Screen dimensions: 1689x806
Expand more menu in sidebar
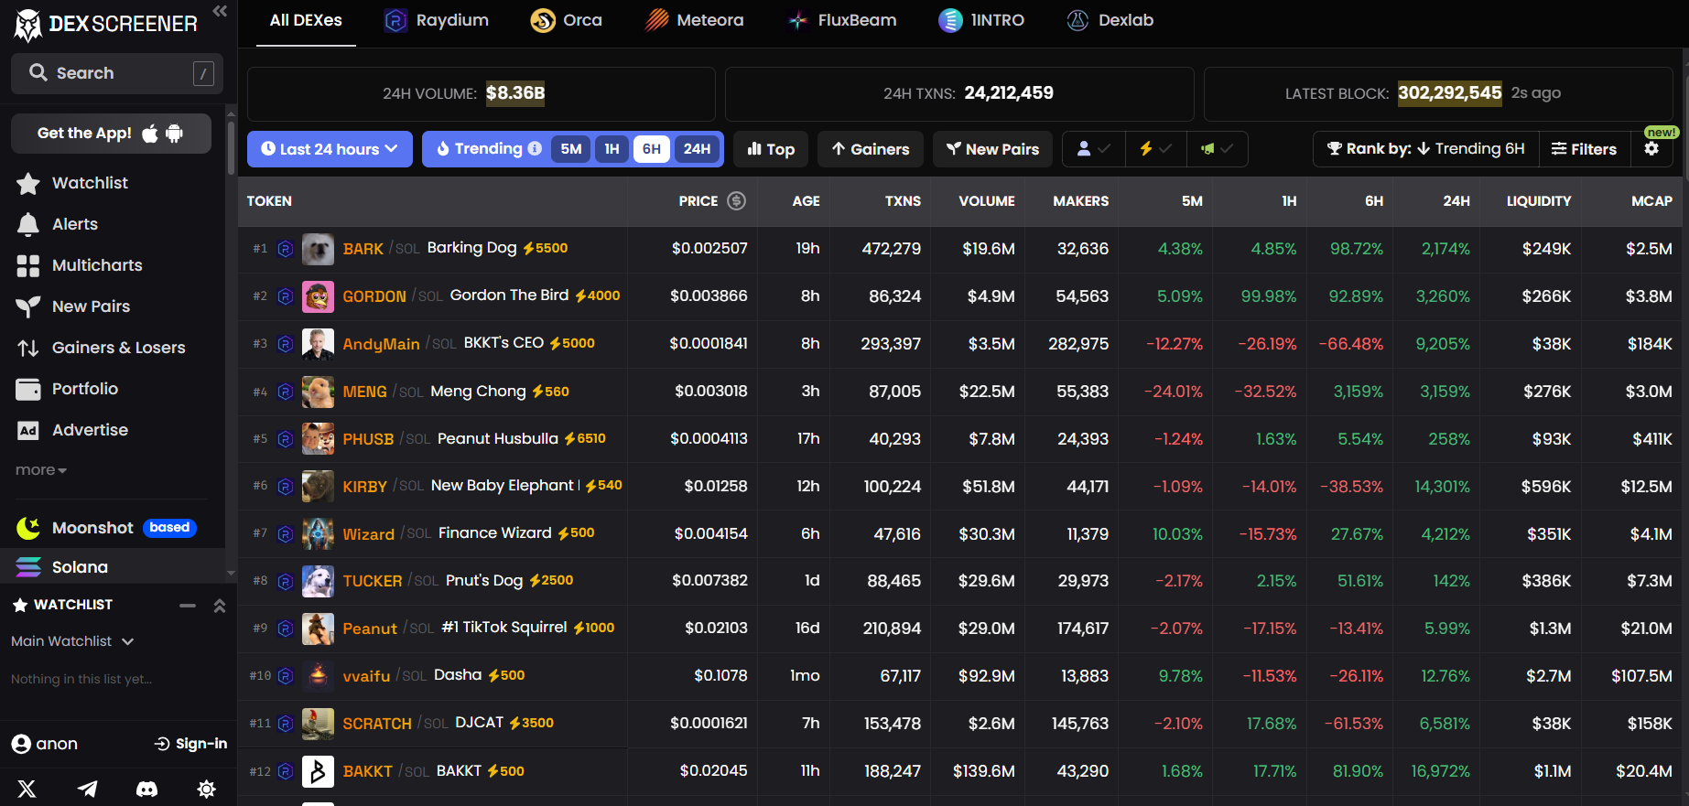coord(41,470)
